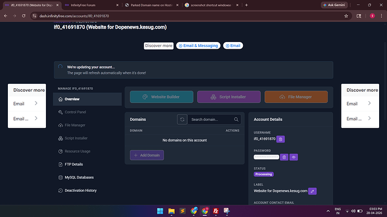Reveal password with the eye icon

click(293, 157)
